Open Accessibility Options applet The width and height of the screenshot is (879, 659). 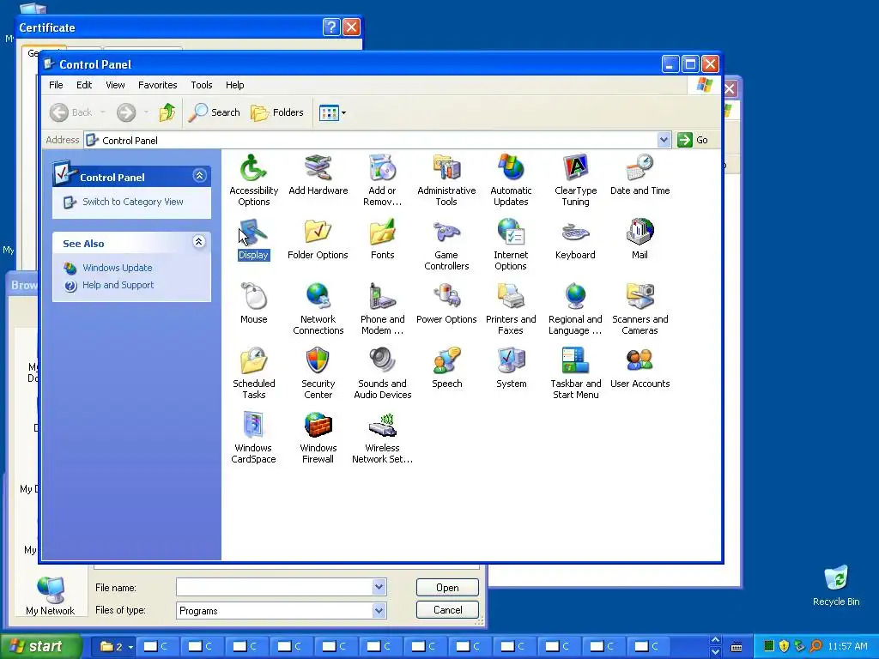coord(253,179)
